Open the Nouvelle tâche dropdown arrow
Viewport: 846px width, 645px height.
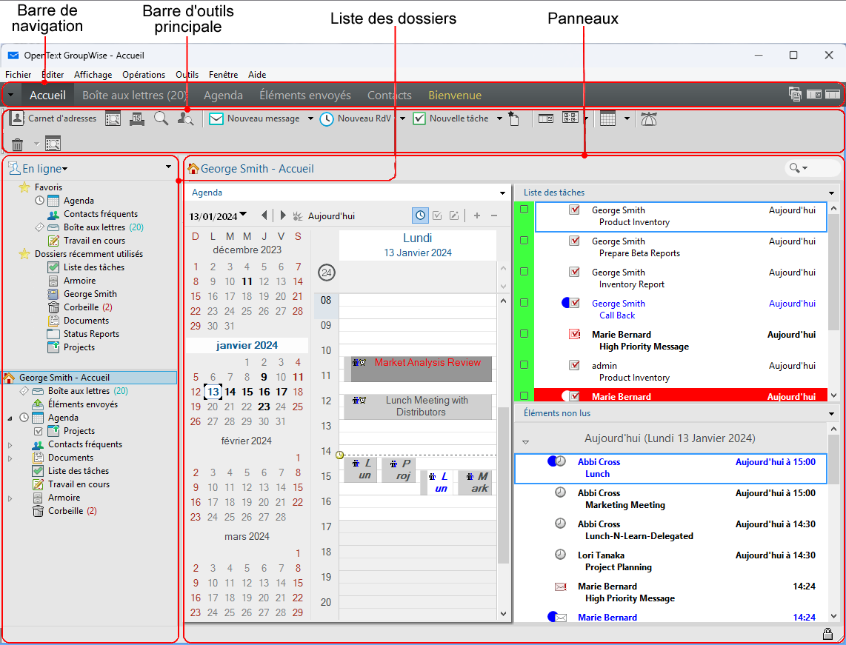[x=499, y=118]
